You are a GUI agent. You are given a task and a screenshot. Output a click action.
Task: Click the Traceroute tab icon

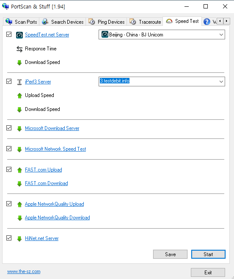tap(132, 22)
